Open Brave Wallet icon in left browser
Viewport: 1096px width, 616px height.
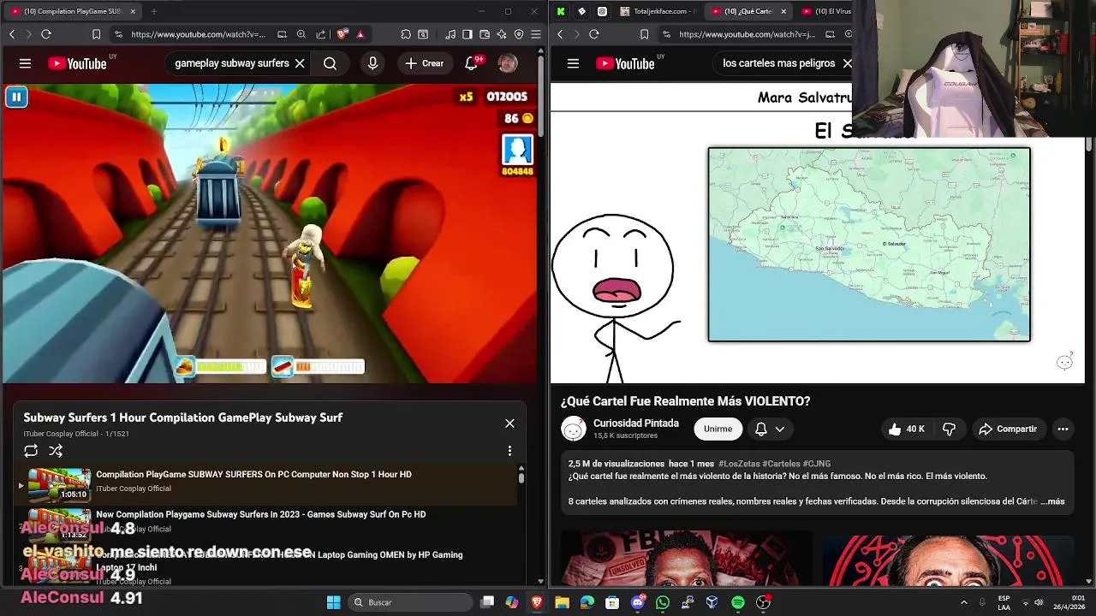tap(485, 34)
